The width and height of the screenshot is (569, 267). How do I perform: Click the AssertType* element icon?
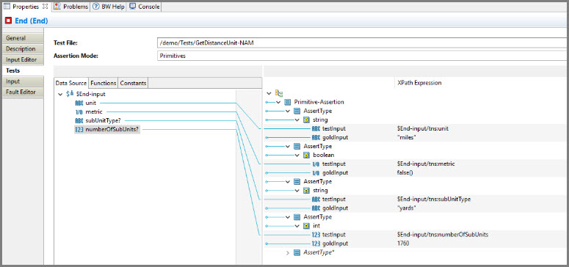pos(297,252)
